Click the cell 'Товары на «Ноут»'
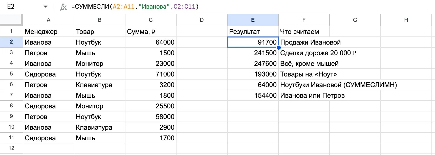435x155 pixels. click(309, 74)
